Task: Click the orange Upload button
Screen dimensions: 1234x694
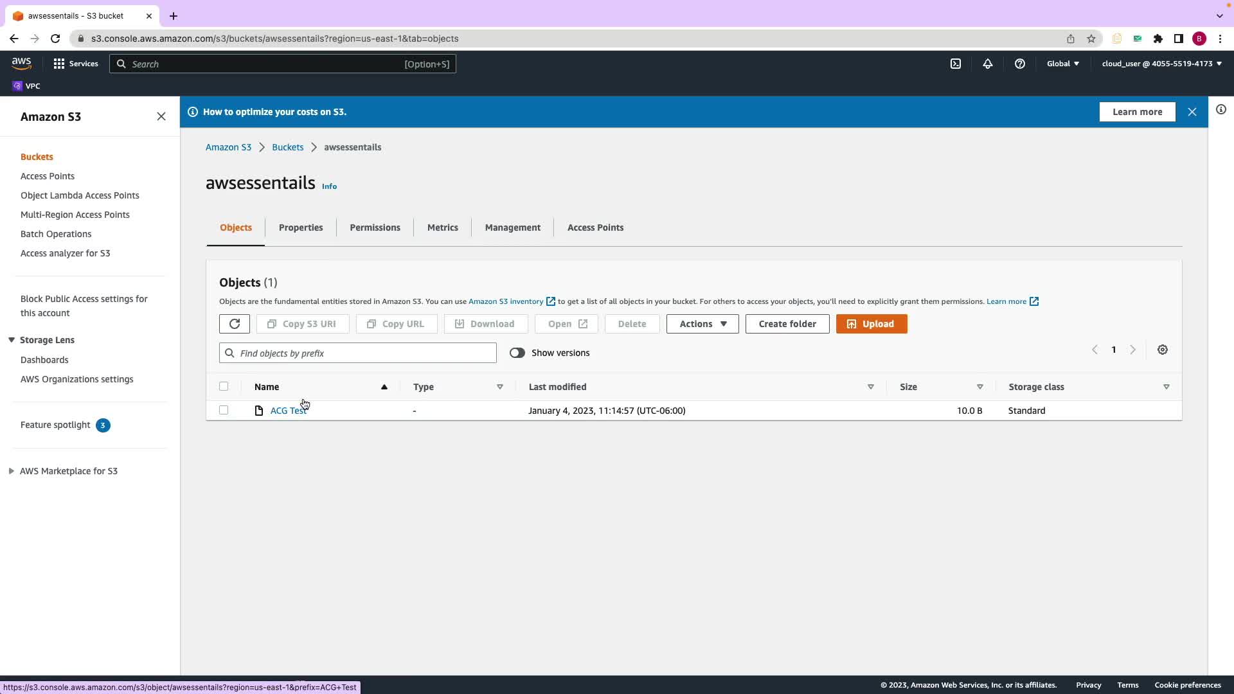Action: [872, 324]
